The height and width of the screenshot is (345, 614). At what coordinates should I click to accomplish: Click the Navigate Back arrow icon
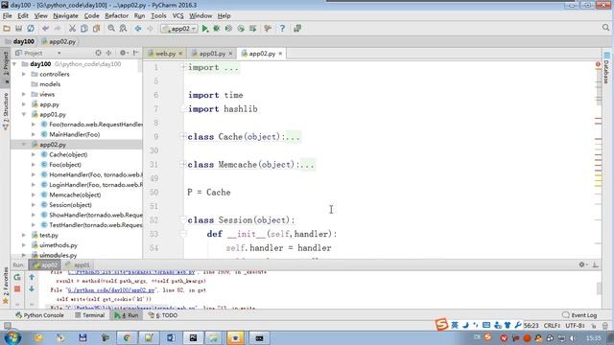[138, 28]
